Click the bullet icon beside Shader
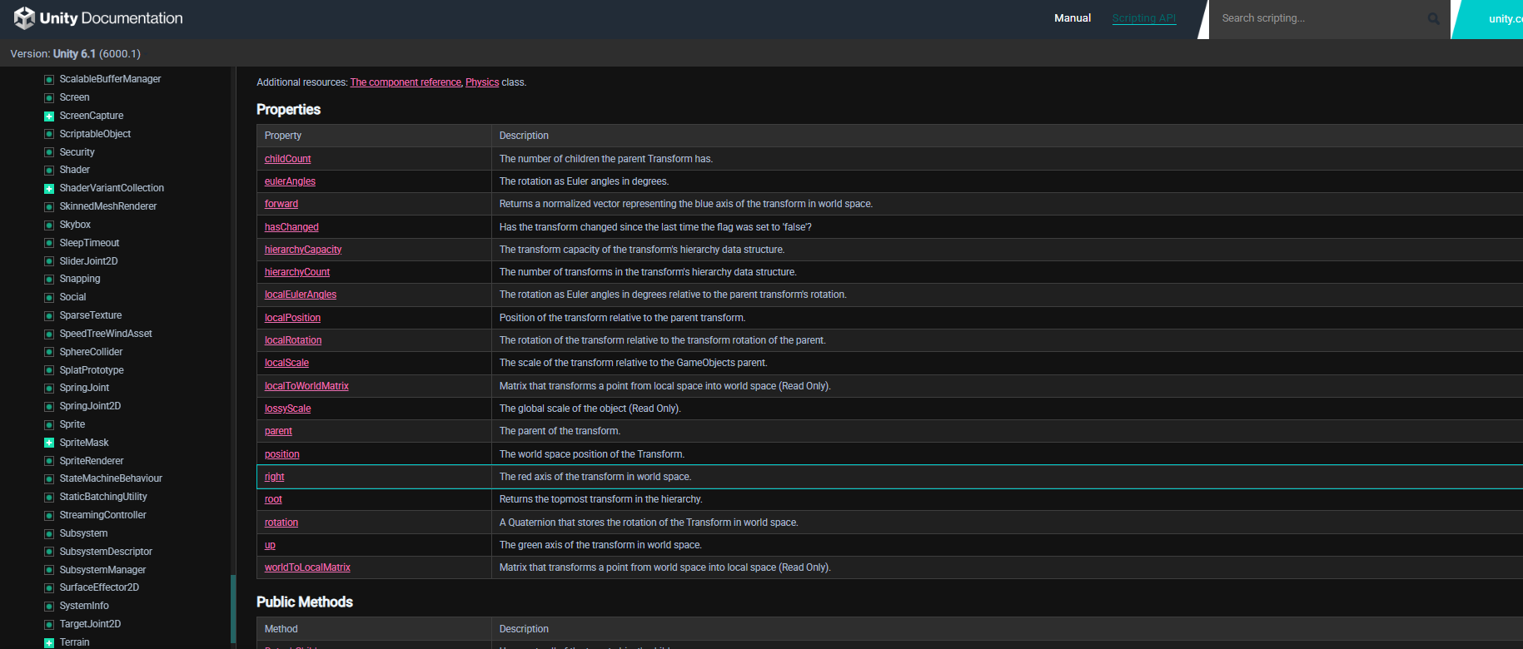Screen dimensions: 1523x649 (49, 171)
